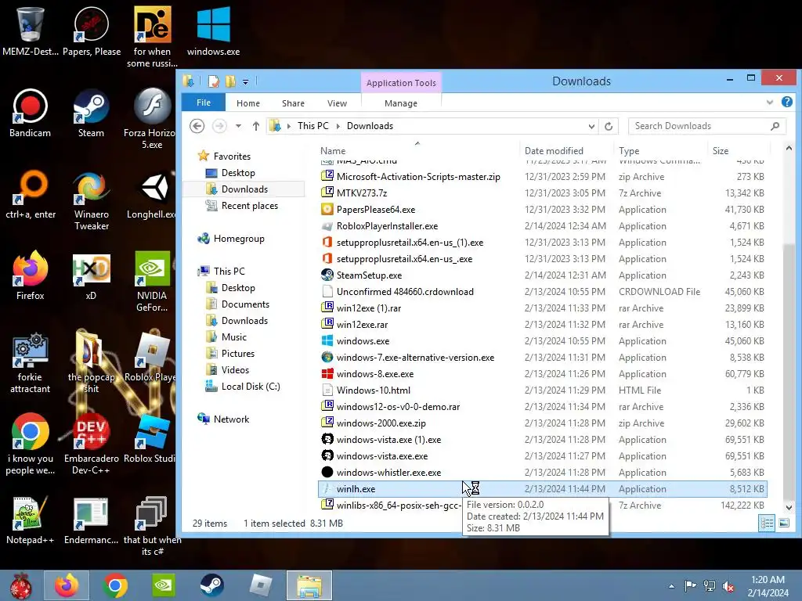Select the win12exe.rar file
This screenshot has height=601, width=802.
point(542,325)
